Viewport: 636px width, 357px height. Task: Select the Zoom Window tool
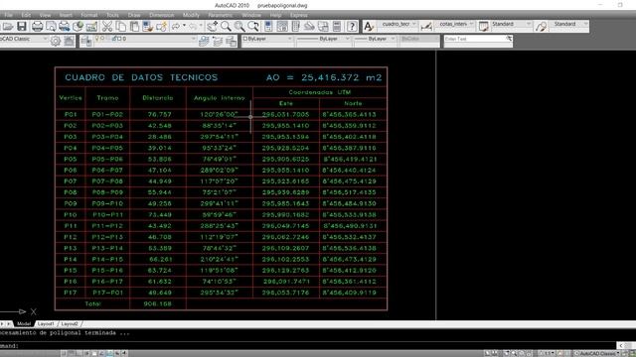pyautogui.click(x=239, y=27)
